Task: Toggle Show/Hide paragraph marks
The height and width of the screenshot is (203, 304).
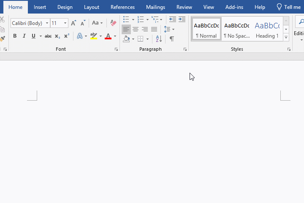Action: (x=171, y=39)
